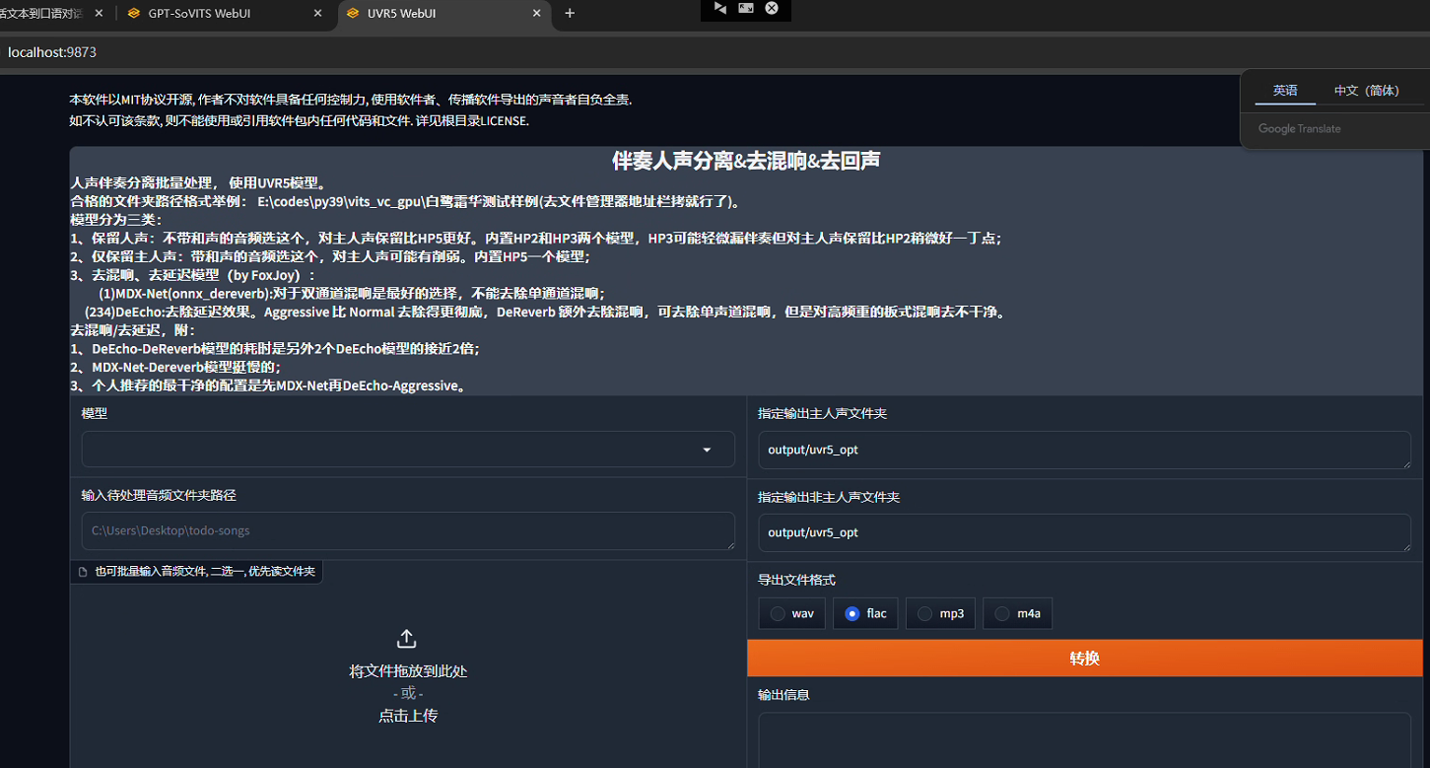This screenshot has height=768, width=1430.
Task: Open a new browser tab with plus icon
Action: point(570,14)
